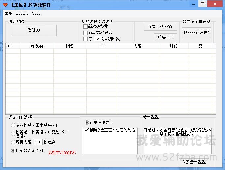This screenshot has height=170, width=225.
Task: Click the 赞 column header
Action: tap(200, 46)
